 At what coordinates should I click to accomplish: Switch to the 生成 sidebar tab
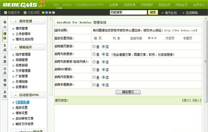pyautogui.click(x=5, y=48)
